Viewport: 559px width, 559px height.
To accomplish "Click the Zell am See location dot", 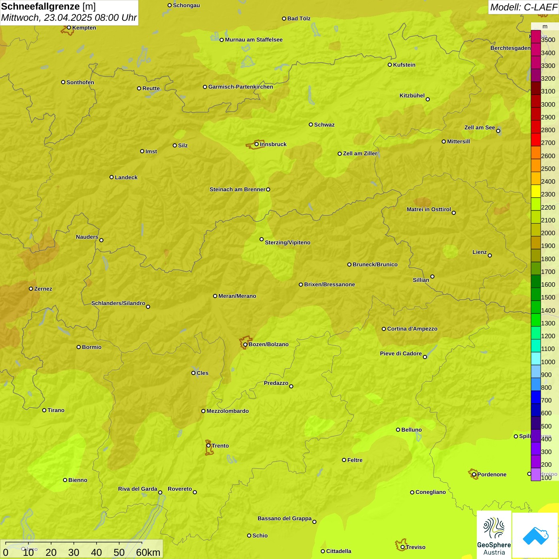I will click(x=498, y=131).
